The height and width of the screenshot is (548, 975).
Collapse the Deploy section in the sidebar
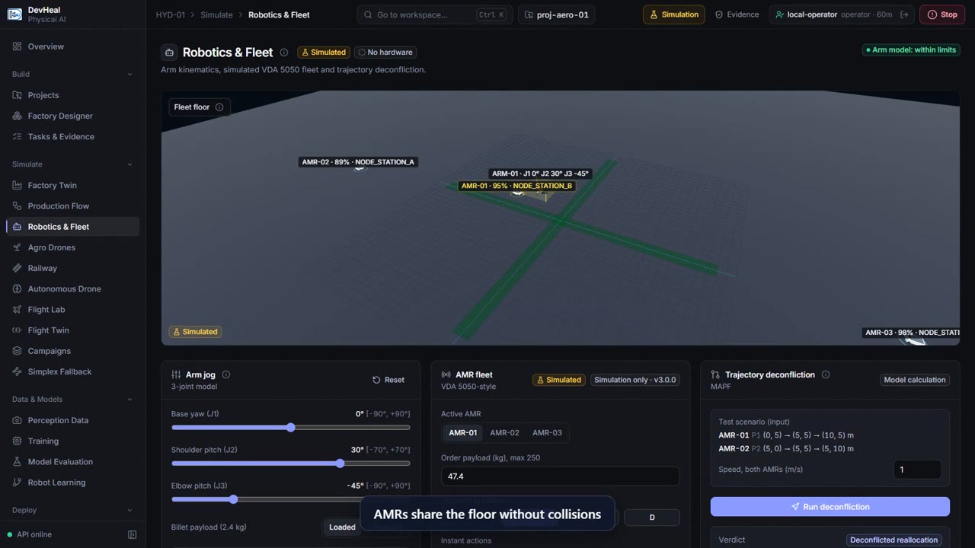(72, 511)
